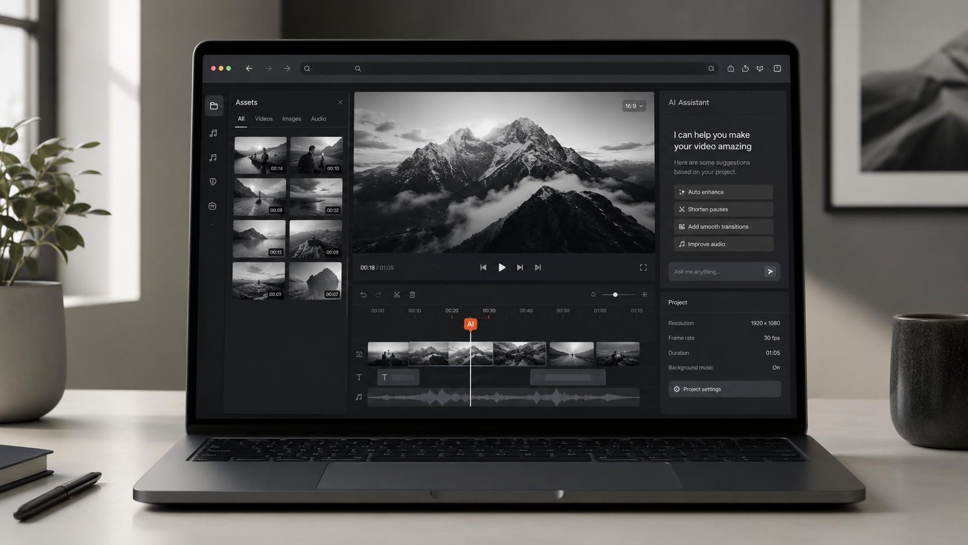
Task: Delete selection with the trash icon
Action: [412, 295]
